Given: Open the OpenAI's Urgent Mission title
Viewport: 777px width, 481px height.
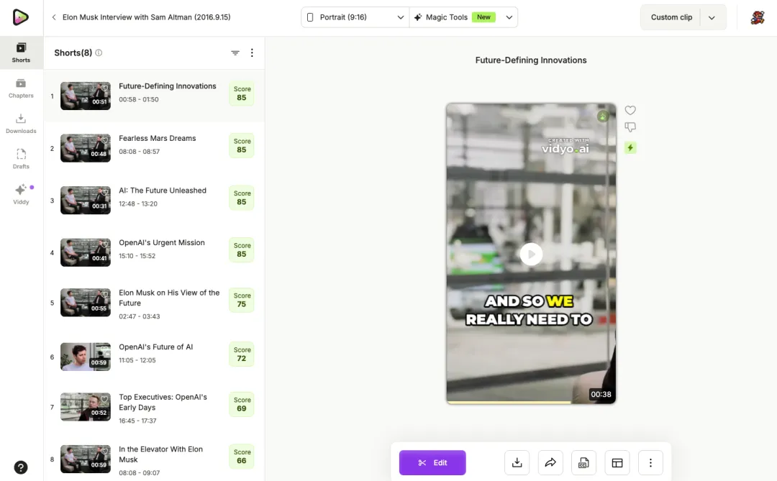Looking at the screenshot, I should [162, 242].
